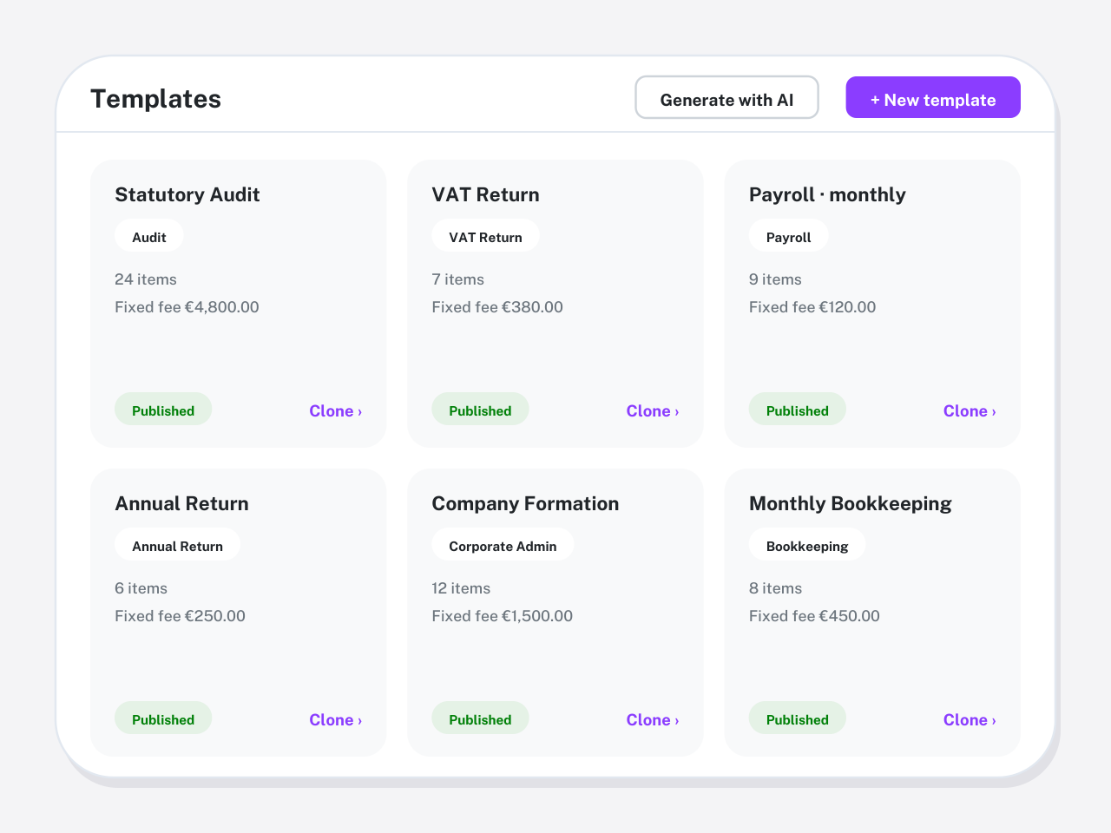The width and height of the screenshot is (1111, 833).
Task: Select the Bookkeeping category tag
Action: 807,545
